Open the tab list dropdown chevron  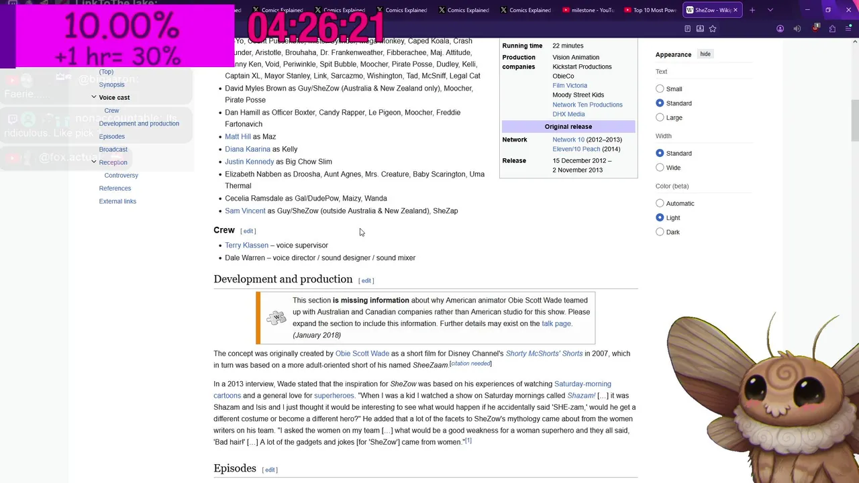pyautogui.click(x=770, y=10)
